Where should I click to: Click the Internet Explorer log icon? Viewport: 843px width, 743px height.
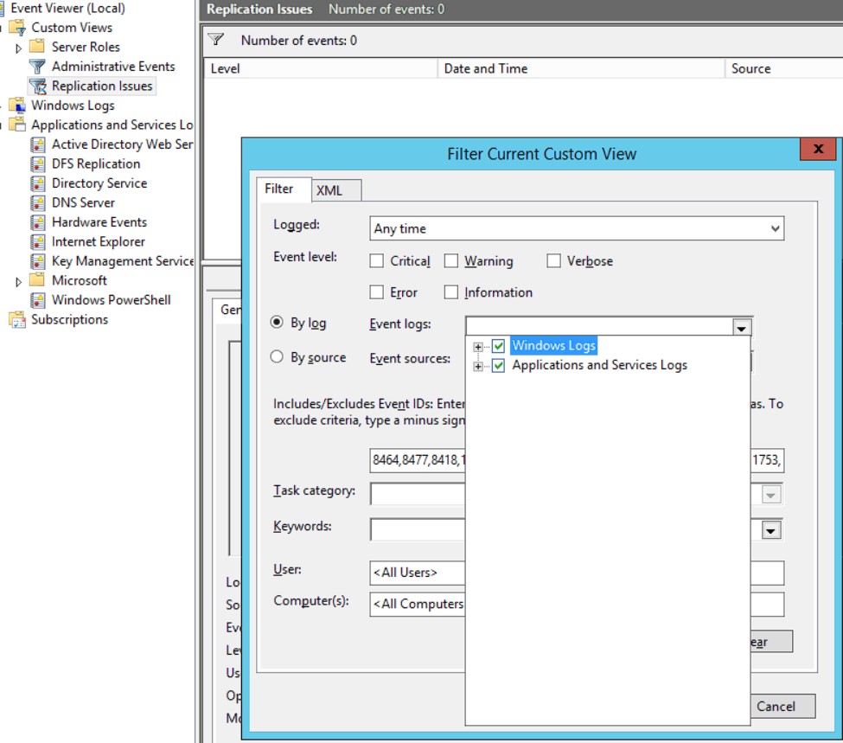[x=38, y=241]
